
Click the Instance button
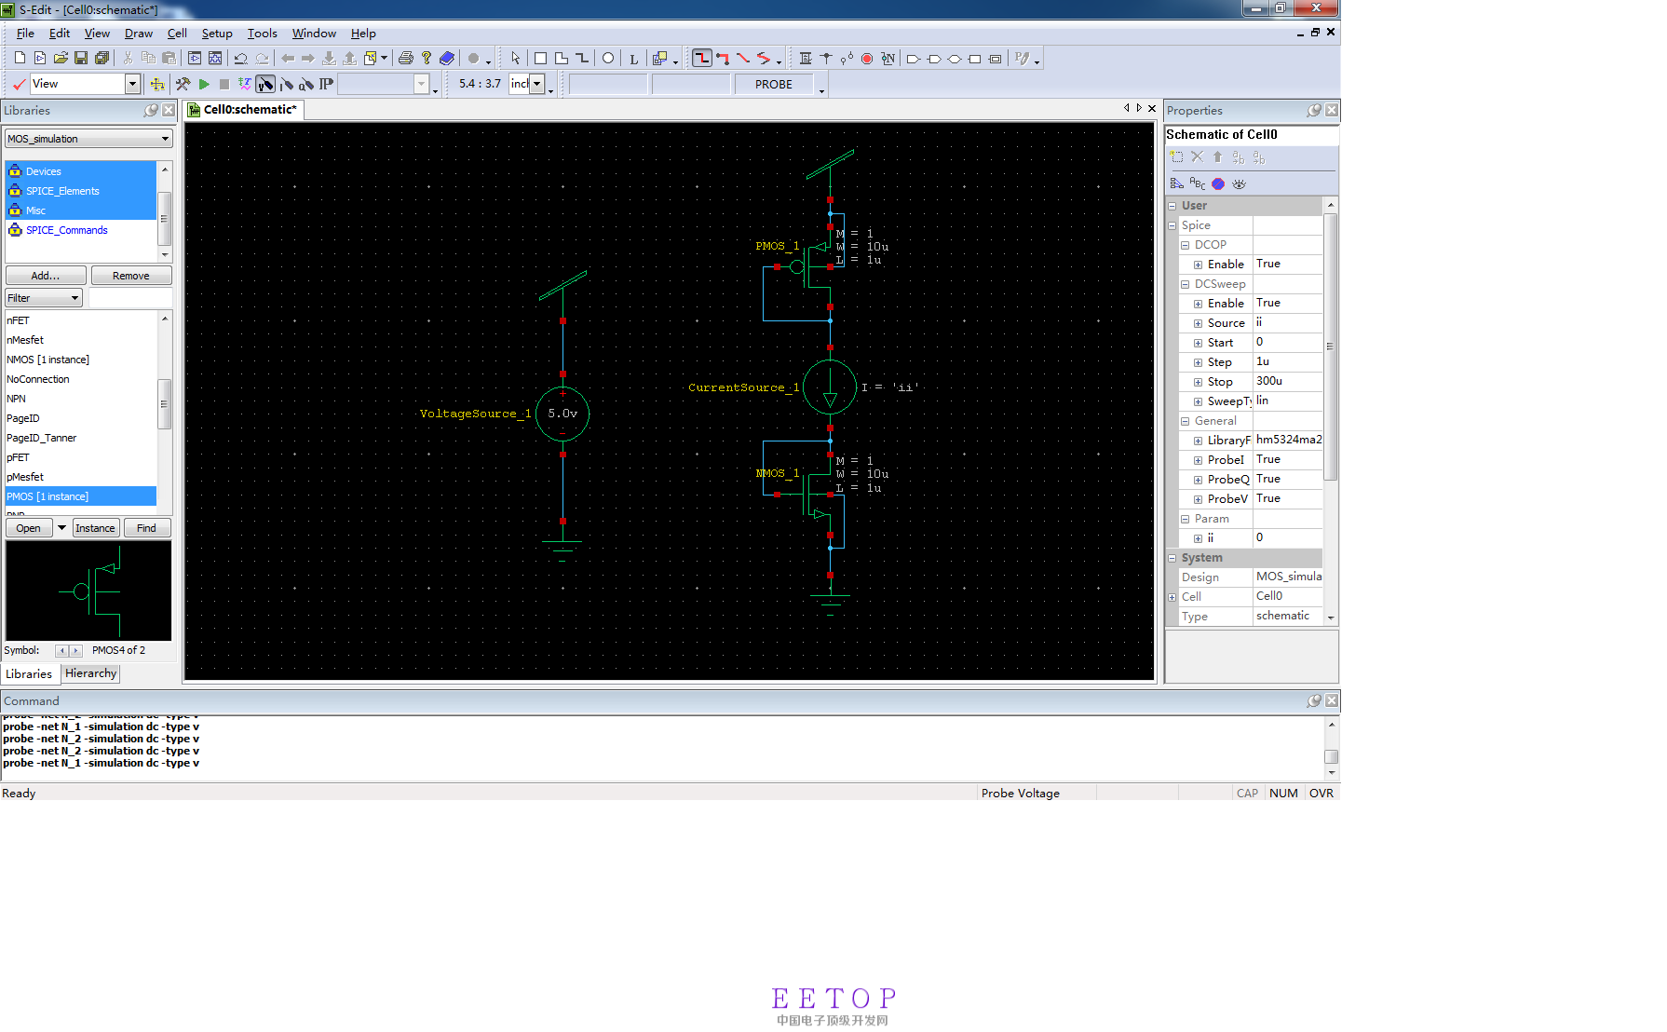coord(95,528)
